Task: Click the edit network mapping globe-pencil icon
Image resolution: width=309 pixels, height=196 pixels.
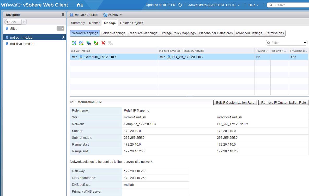Action: click(81, 43)
